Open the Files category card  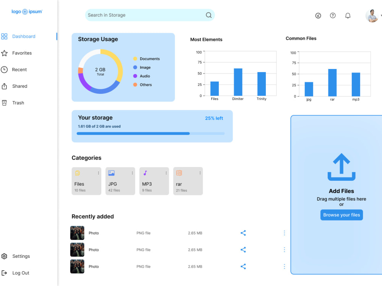pyautogui.click(x=86, y=181)
